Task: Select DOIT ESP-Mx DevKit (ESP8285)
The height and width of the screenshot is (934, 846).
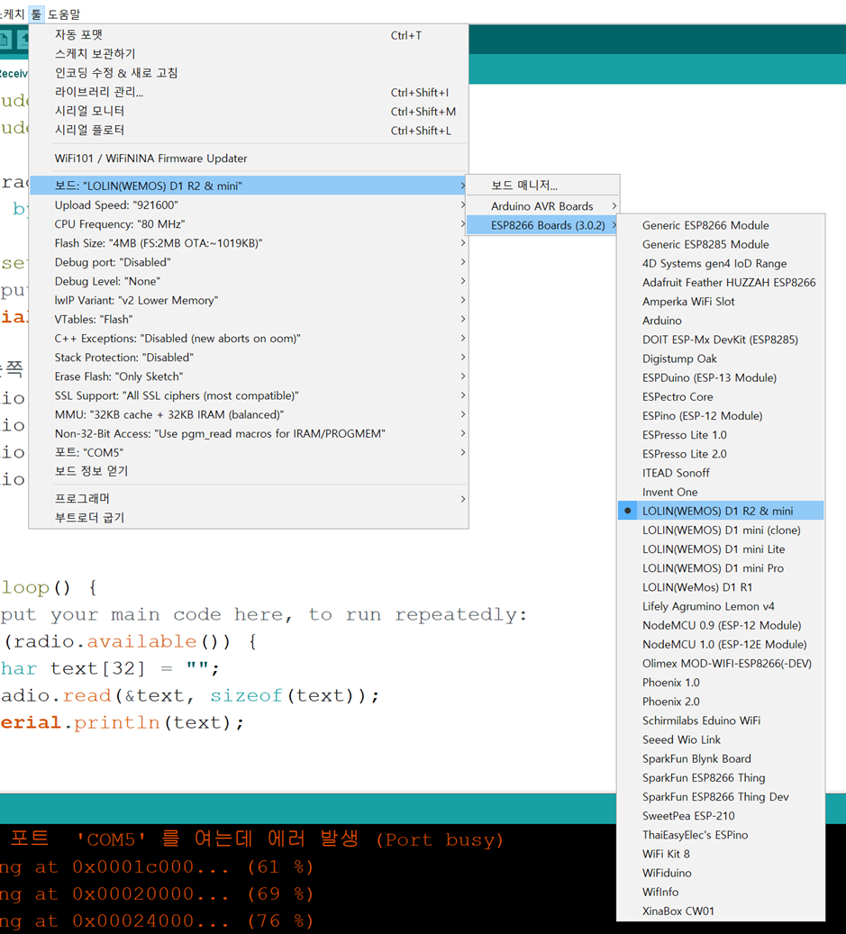Action: (x=721, y=340)
